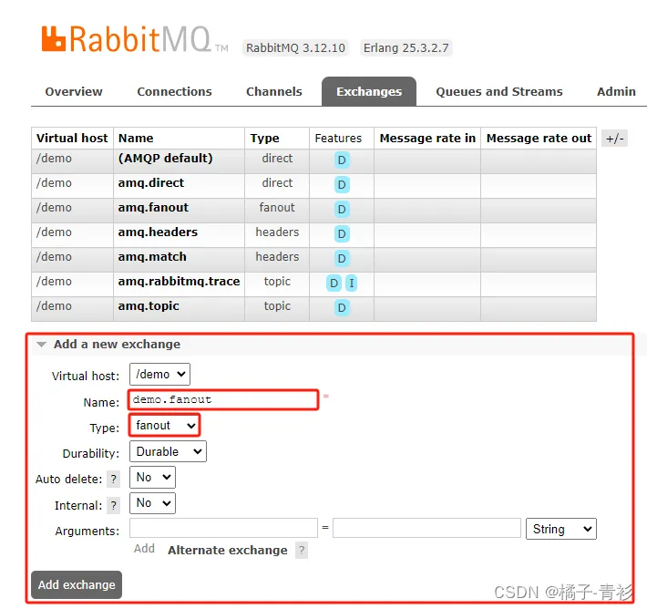Image resolution: width=647 pixels, height=609 pixels.
Task: Switch to the Channels tab
Action: point(274,92)
